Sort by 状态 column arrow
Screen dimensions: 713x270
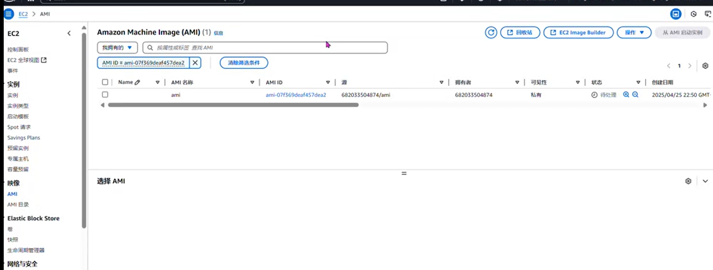coord(639,82)
